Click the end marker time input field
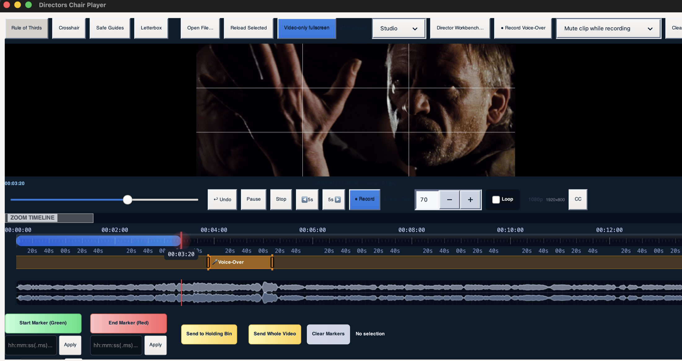This screenshot has width=682, height=361. (116, 345)
